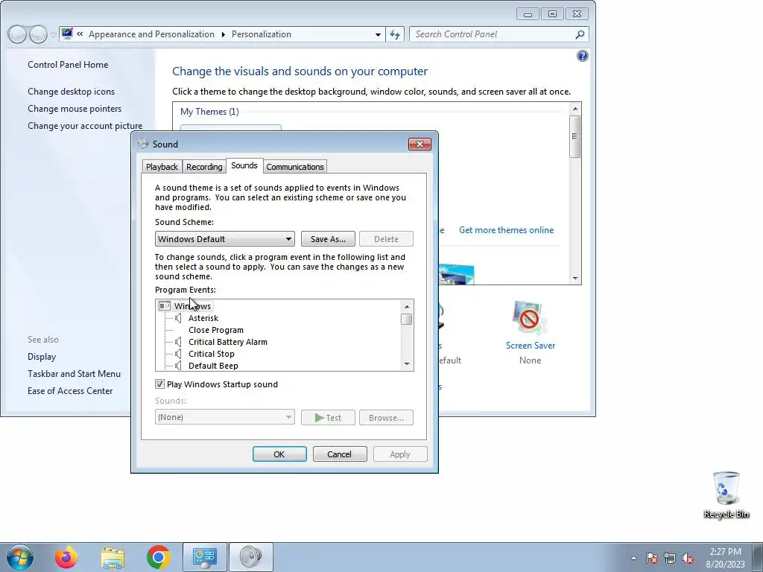Select Default Beep program event

tap(213, 366)
